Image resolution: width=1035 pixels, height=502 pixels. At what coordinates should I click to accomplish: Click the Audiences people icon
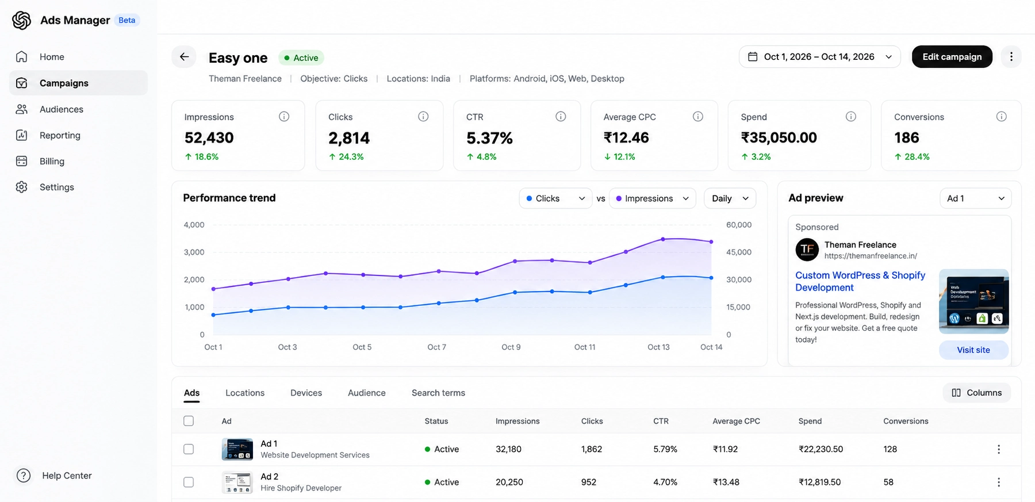click(22, 109)
